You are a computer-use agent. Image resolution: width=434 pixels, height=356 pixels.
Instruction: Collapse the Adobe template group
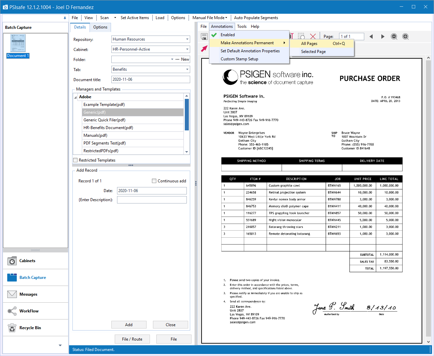coord(75,97)
